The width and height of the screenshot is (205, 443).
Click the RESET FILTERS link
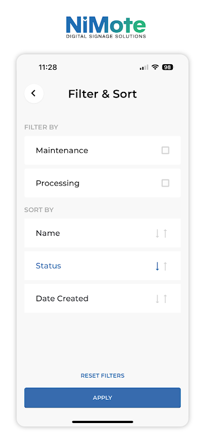(102, 376)
